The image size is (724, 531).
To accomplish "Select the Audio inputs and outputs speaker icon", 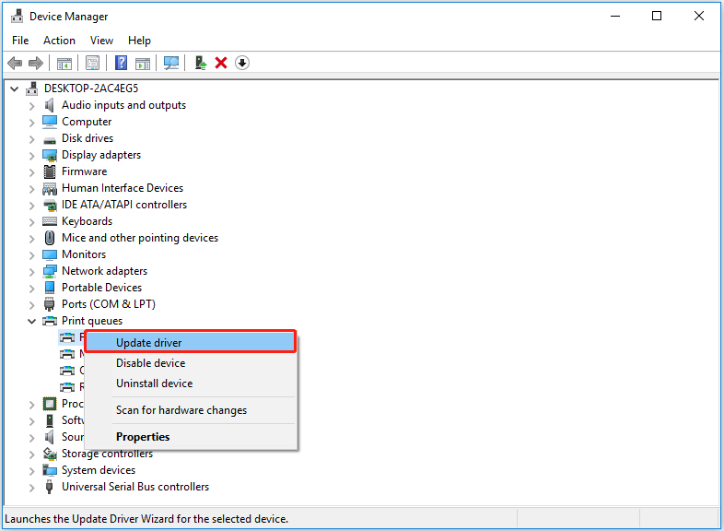I will click(50, 105).
